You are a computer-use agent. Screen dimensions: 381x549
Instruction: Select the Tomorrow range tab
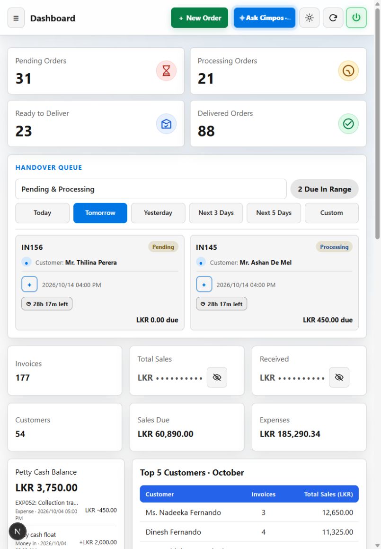(100, 213)
